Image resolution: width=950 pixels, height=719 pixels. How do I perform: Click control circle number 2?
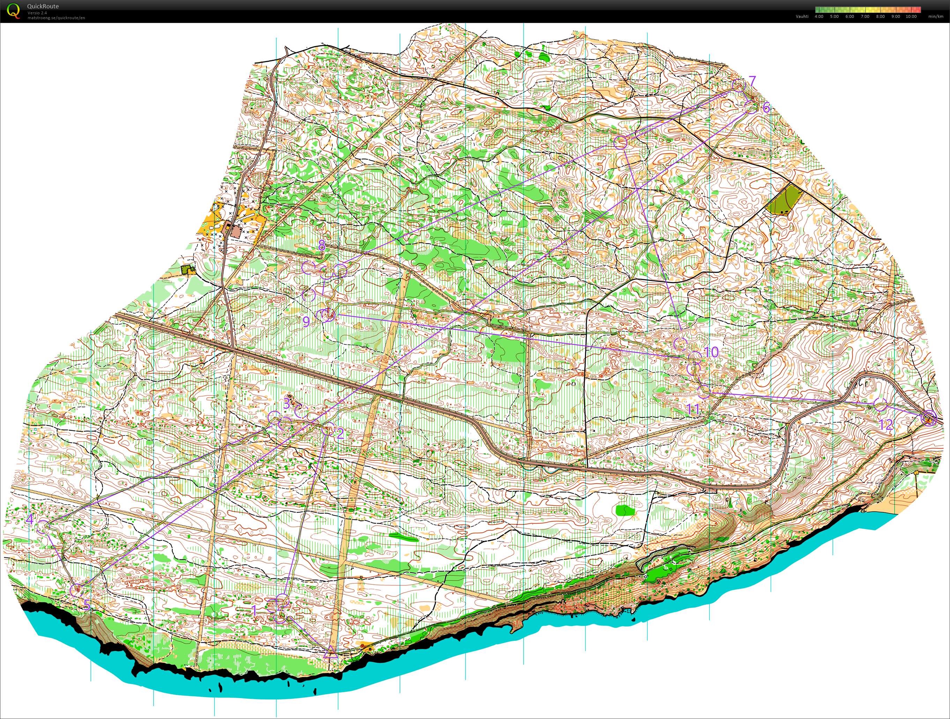[328, 428]
